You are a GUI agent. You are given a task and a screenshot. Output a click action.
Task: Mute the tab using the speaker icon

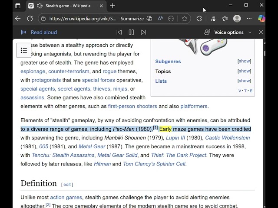pyautogui.click(x=40, y=6)
